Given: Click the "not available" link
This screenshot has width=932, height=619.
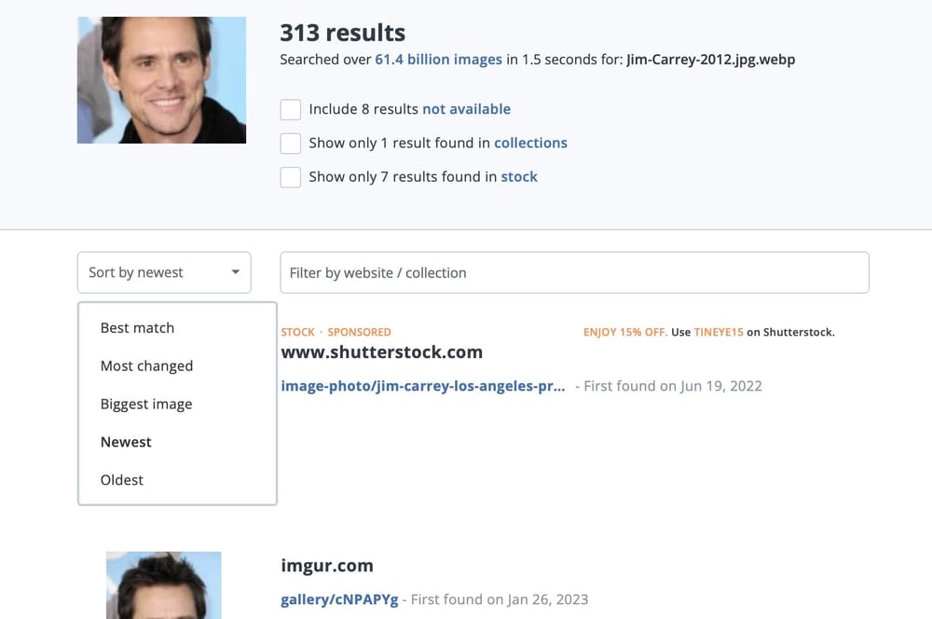Looking at the screenshot, I should [466, 109].
